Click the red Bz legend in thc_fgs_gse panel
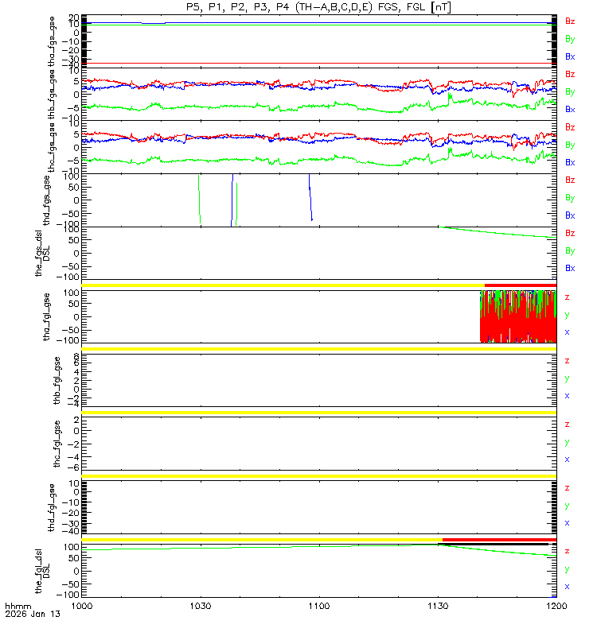 570,127
